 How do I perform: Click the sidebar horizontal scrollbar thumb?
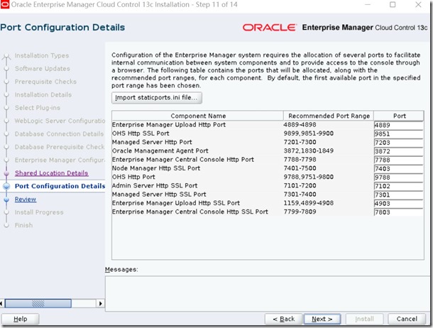click(x=38, y=303)
